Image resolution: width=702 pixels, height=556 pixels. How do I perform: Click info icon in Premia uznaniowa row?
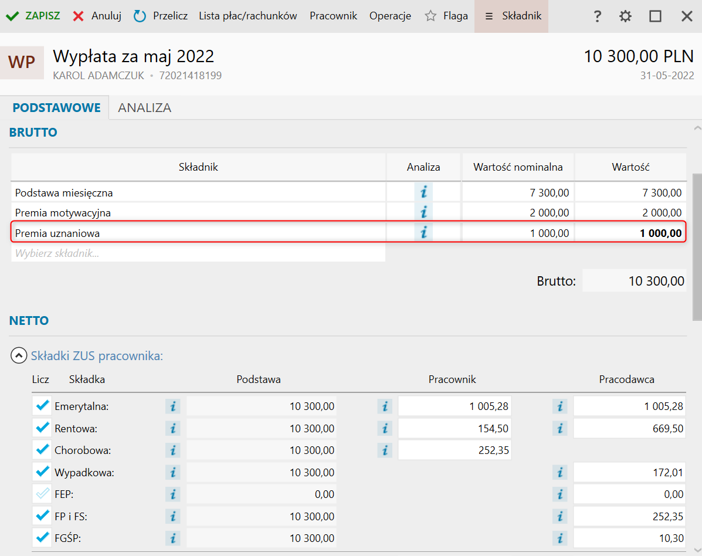pyautogui.click(x=423, y=233)
